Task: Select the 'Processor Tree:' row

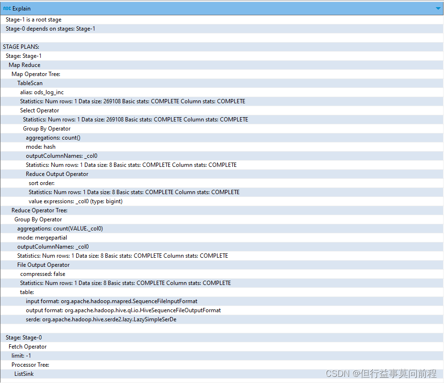Action: point(222,365)
